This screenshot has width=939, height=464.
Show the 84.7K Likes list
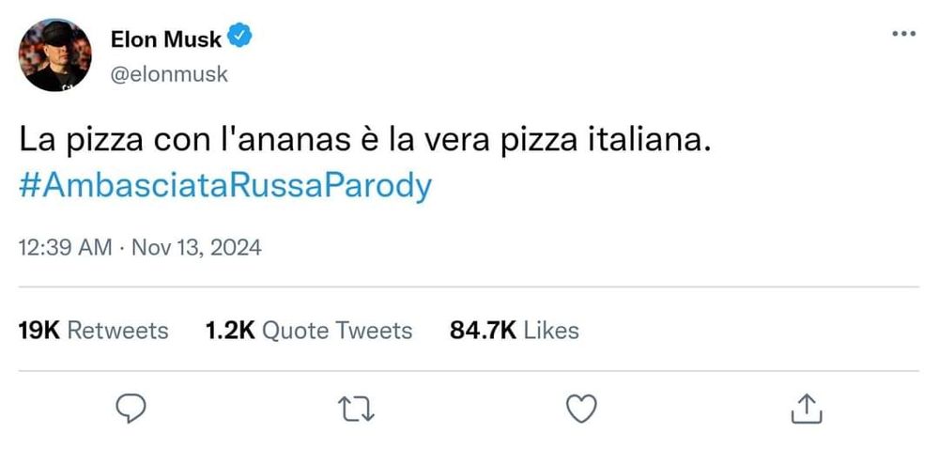click(x=515, y=331)
